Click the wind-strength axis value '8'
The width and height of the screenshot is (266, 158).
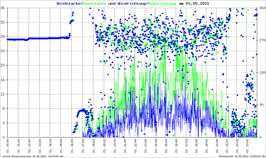coord(4,108)
